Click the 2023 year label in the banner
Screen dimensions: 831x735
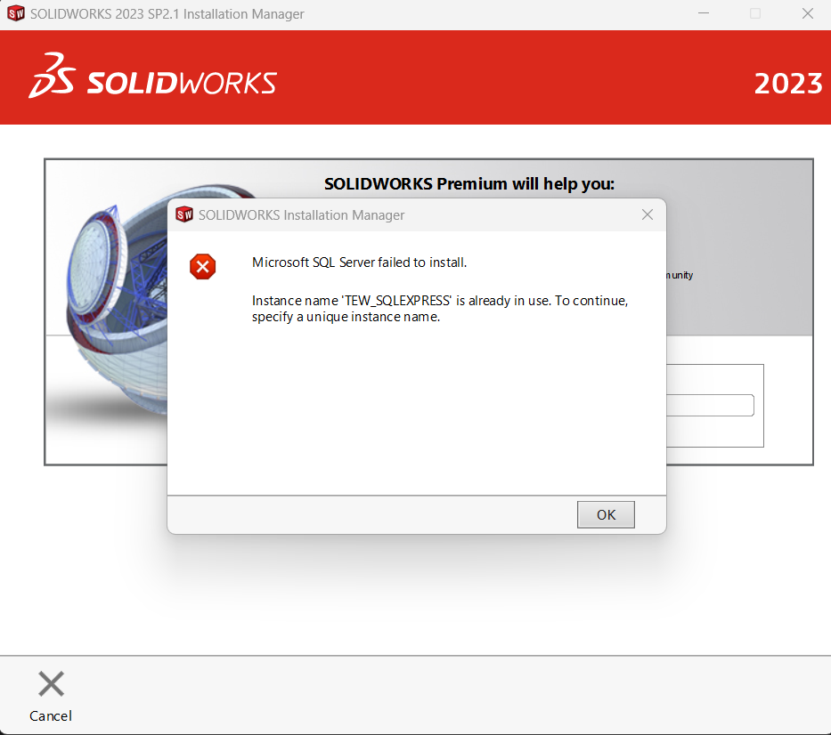tap(788, 83)
